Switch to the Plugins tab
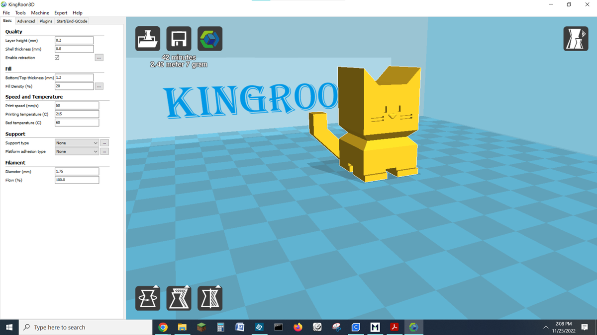 [x=46, y=21]
